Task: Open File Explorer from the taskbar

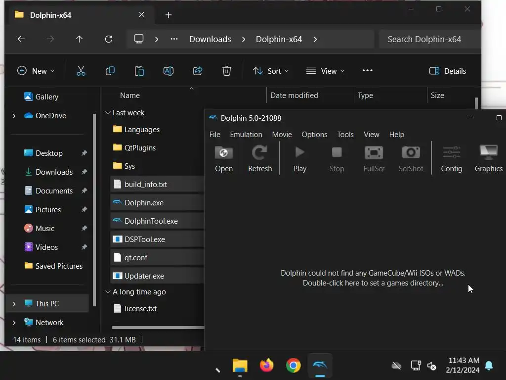Action: [x=240, y=366]
